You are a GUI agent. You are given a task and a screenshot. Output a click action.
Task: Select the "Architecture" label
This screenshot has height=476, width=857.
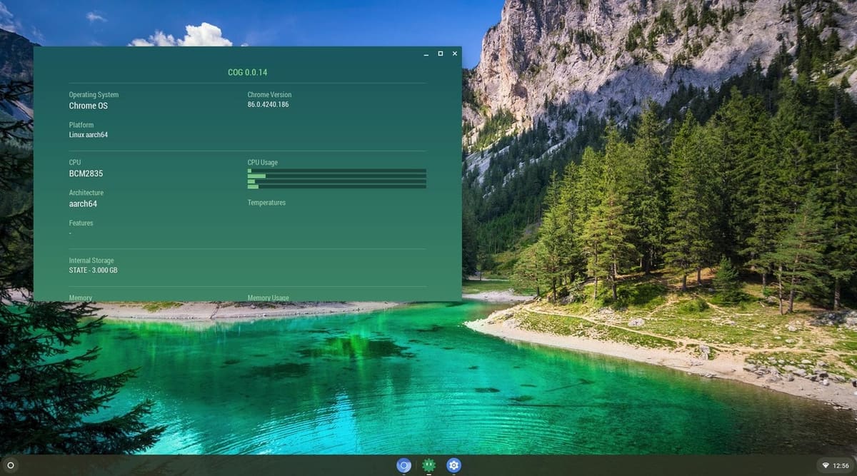[86, 193]
